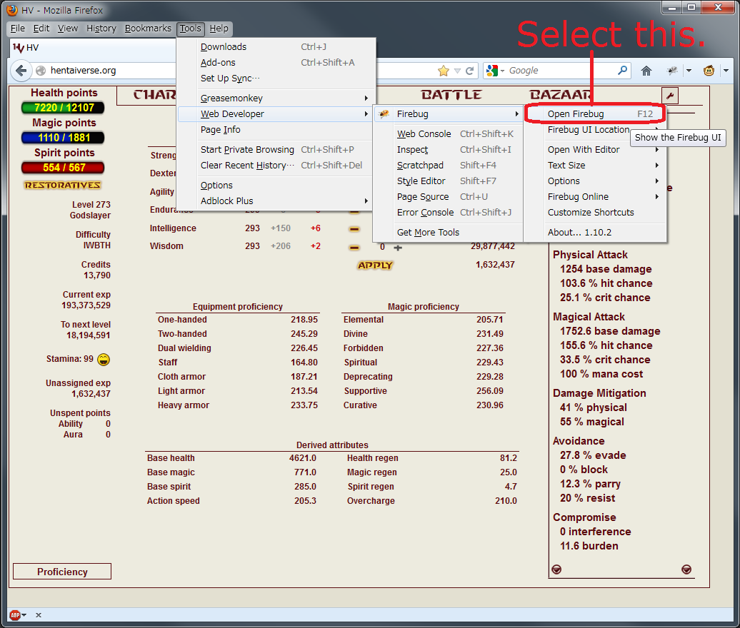This screenshot has width=740, height=628.
Task: Open the Bookmarks menu
Action: click(148, 29)
